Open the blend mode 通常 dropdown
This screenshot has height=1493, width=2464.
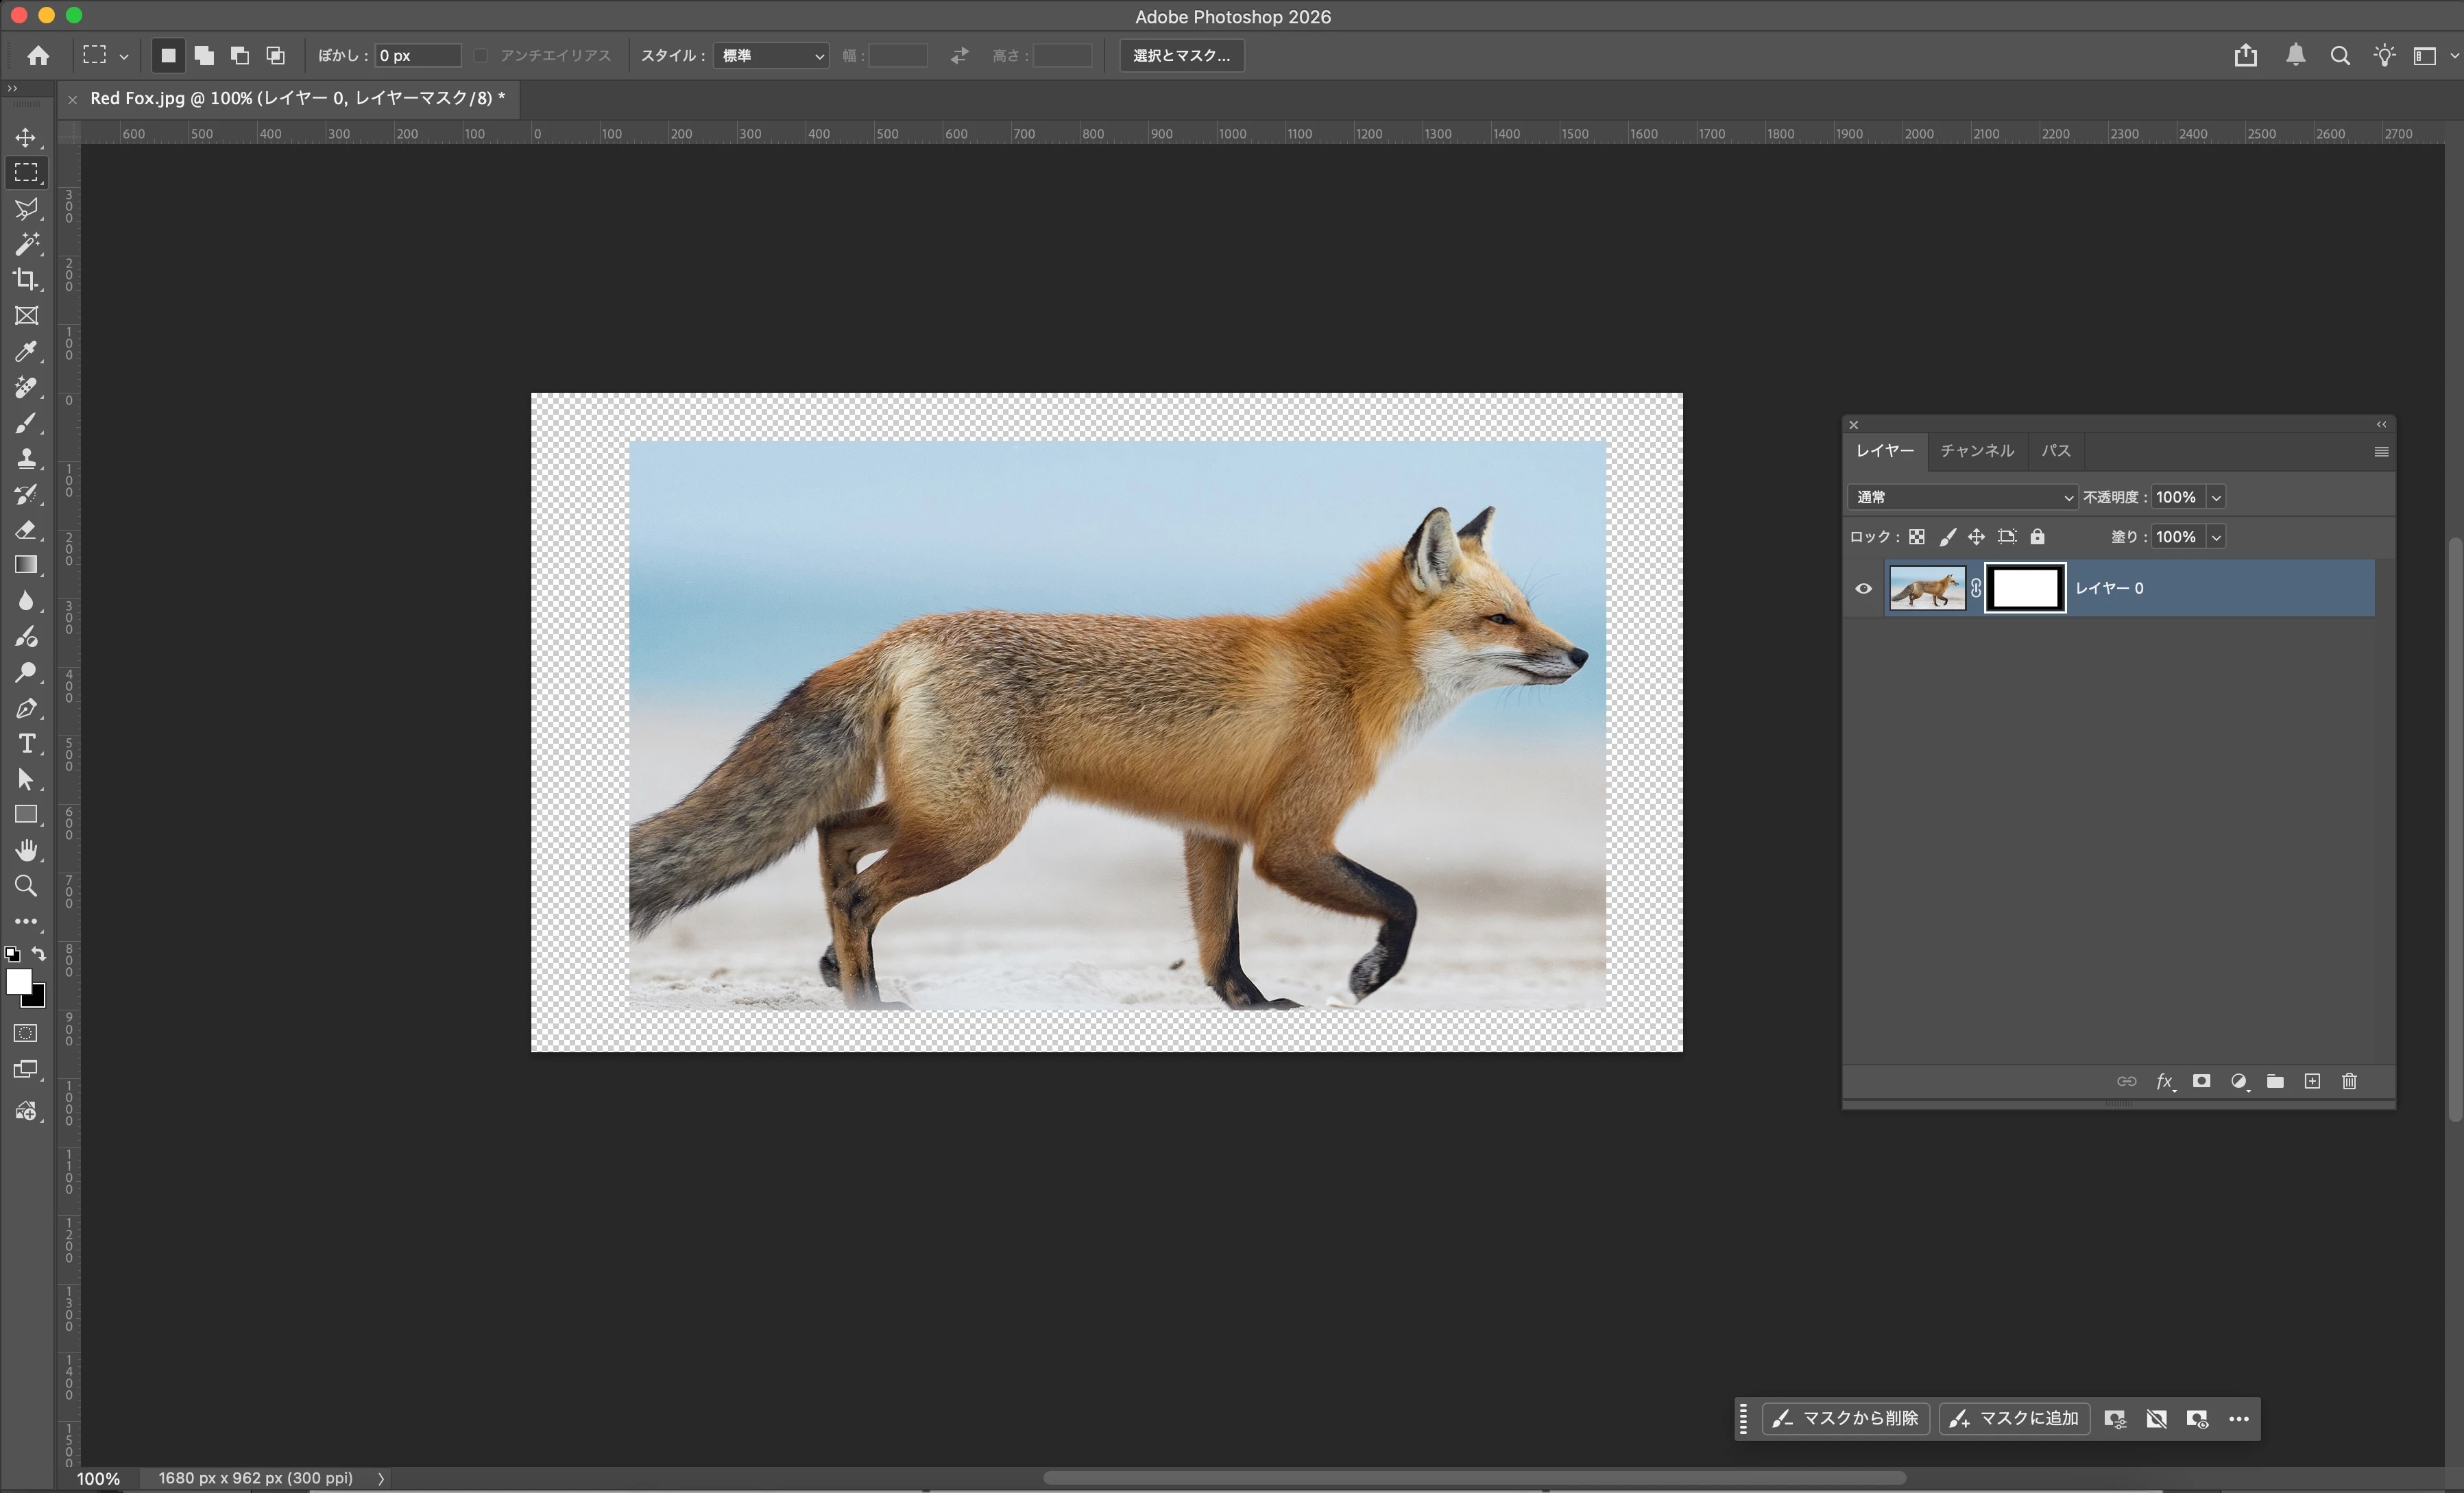(1962, 497)
